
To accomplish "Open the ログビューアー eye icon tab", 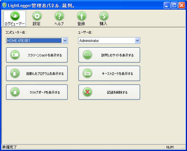I will coord(15,18).
